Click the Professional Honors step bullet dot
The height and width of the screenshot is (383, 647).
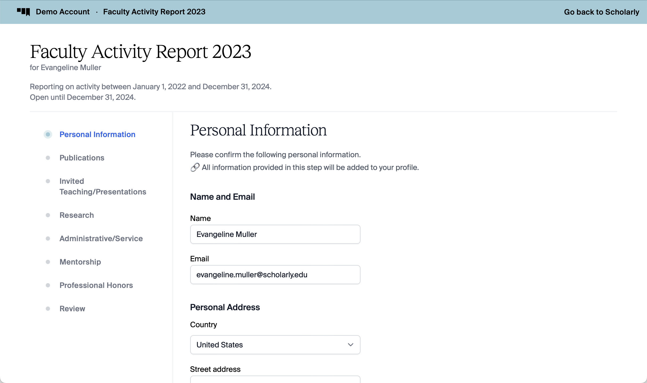click(x=48, y=285)
